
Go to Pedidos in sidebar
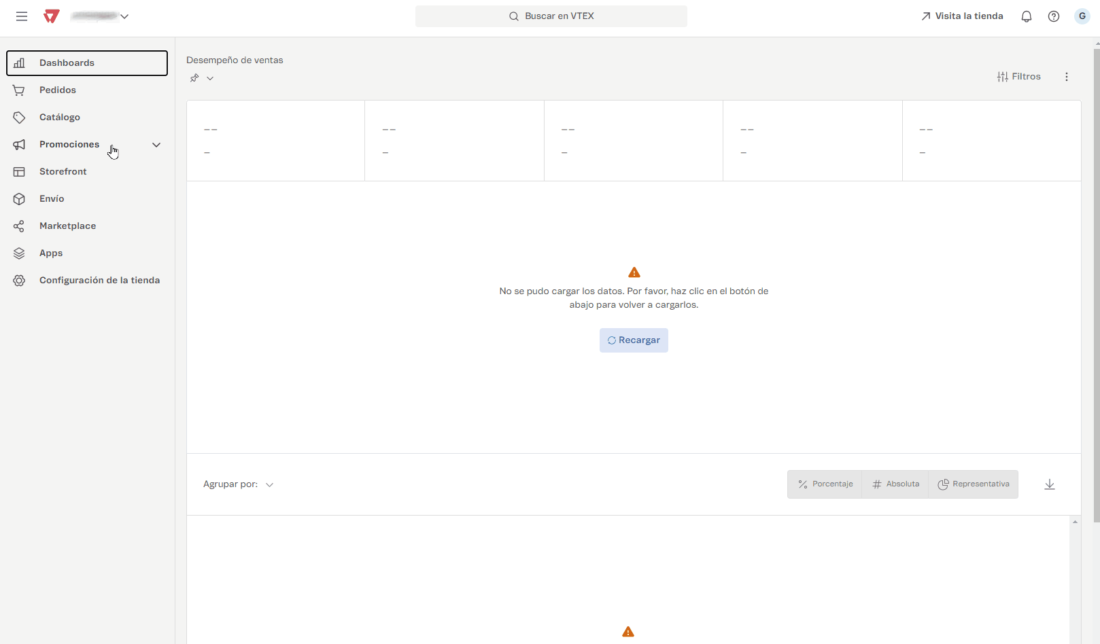(x=58, y=90)
